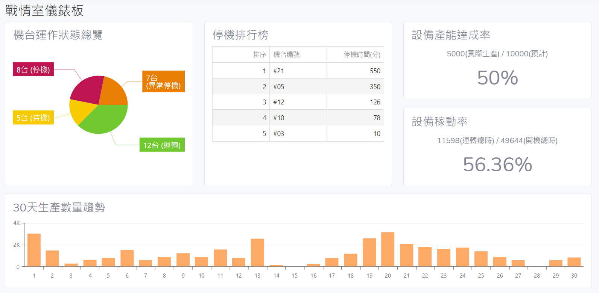Click downtime value 126

(375, 102)
